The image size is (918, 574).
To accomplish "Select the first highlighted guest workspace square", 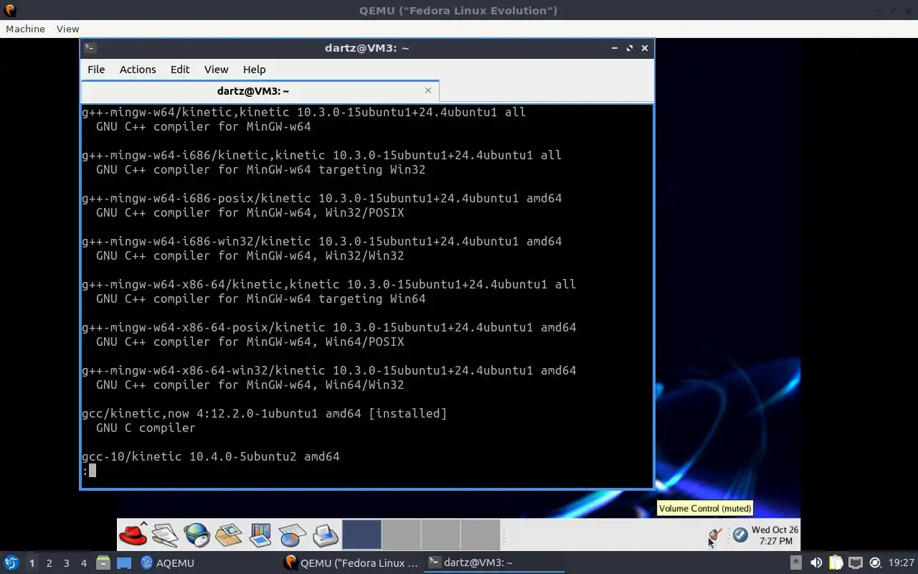I will tap(361, 535).
